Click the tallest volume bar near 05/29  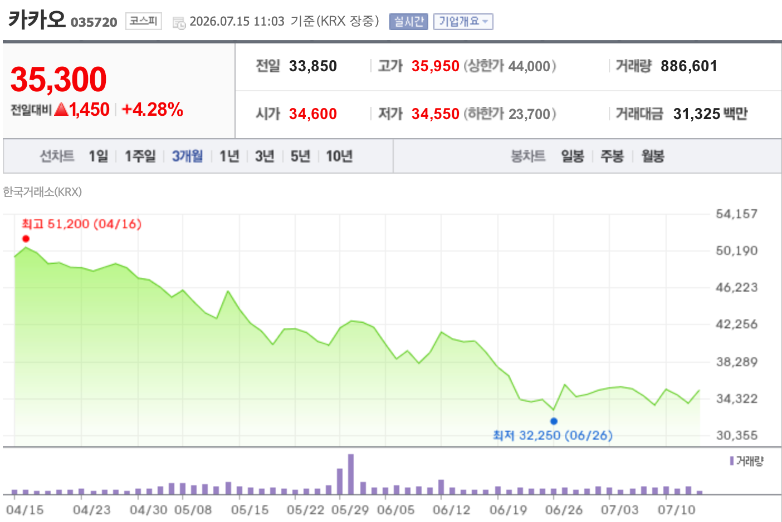pyautogui.click(x=351, y=474)
